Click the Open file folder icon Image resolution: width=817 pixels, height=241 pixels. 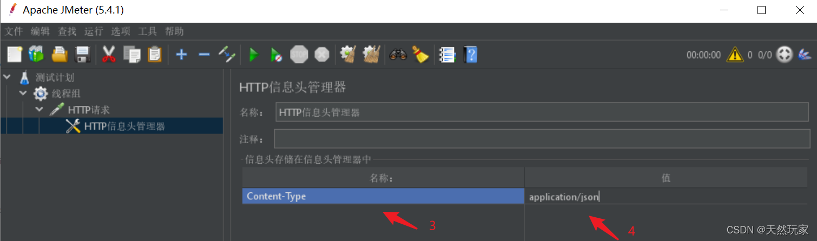59,54
